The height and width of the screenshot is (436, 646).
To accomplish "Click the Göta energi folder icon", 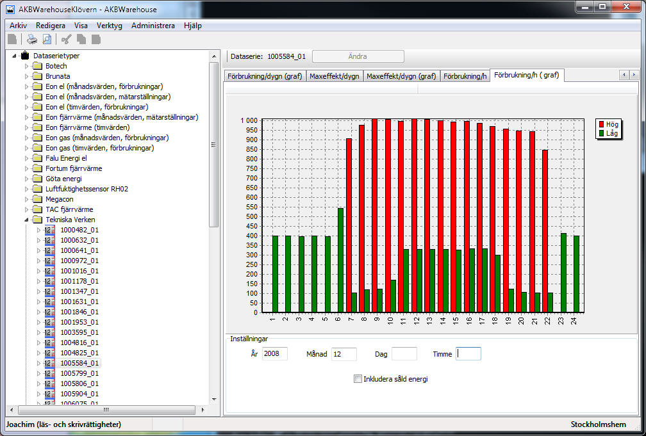I will click(x=37, y=179).
